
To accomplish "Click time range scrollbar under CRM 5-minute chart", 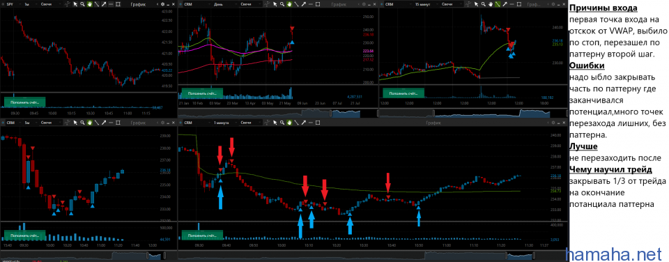I will click(x=89, y=255).
